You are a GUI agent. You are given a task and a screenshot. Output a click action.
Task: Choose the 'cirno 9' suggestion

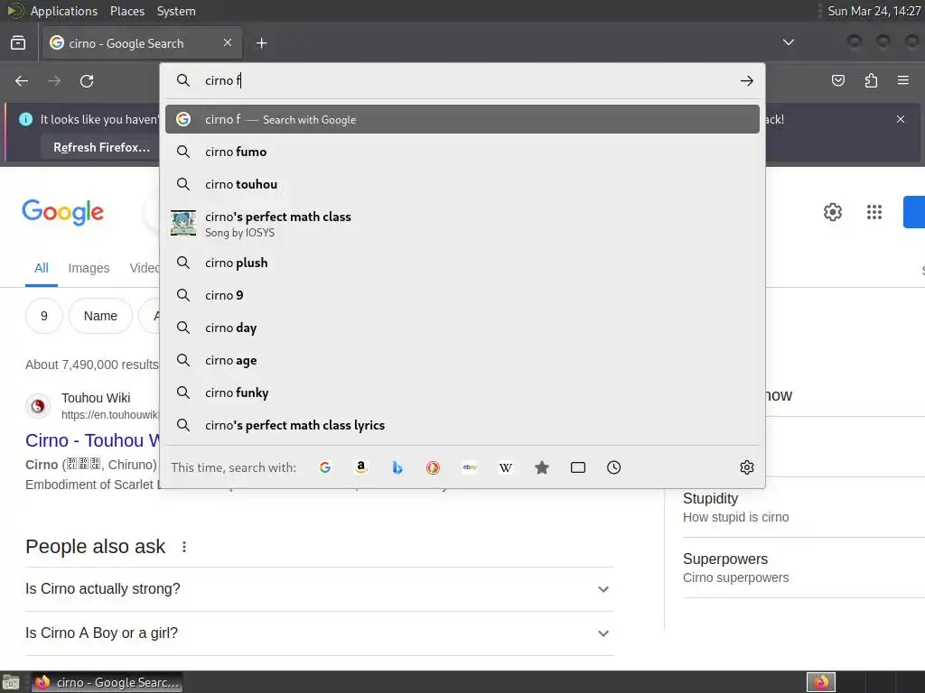[462, 295]
